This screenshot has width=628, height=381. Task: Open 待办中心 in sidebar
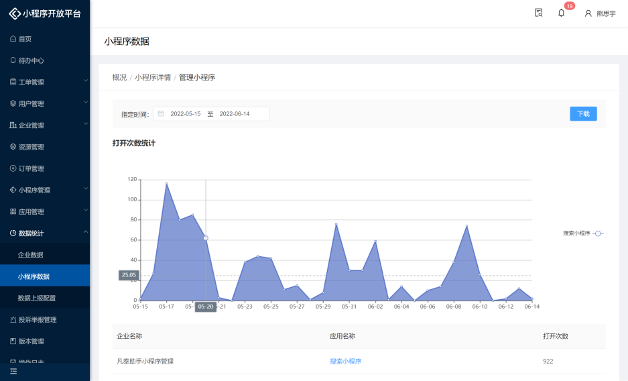coord(31,60)
